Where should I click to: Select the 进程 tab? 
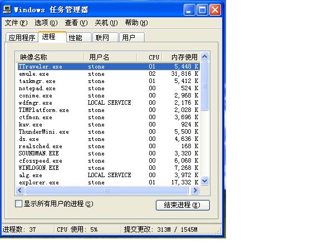tap(52, 37)
